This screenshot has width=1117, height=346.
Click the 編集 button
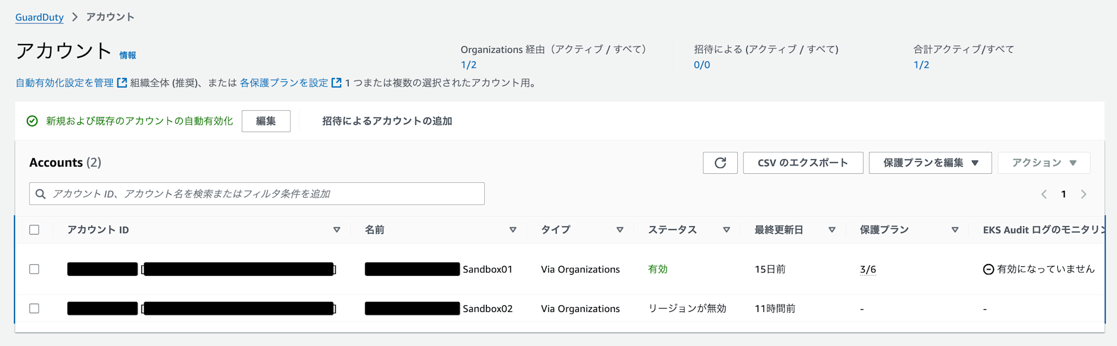point(266,121)
